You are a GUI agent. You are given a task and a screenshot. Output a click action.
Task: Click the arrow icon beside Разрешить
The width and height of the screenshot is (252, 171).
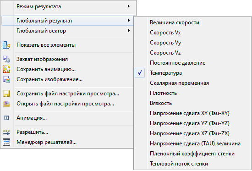click(6, 132)
